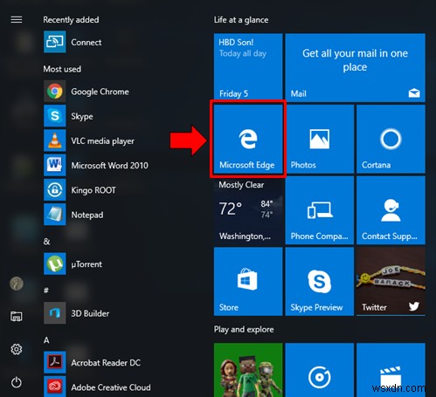Open the Contact Support tile
436x397 pixels.
(x=391, y=210)
